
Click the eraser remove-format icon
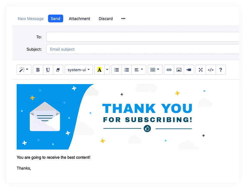pos(58,70)
